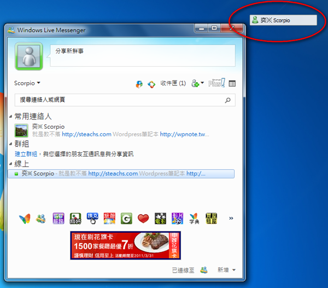Open 收件匣 (1) inbox
328x288 pixels.
173,83
